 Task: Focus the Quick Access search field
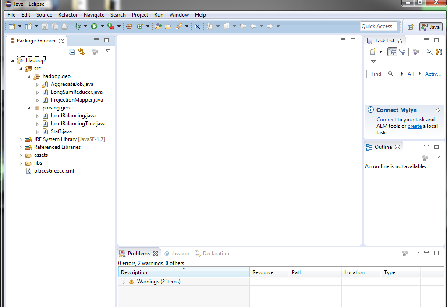pyautogui.click(x=379, y=26)
